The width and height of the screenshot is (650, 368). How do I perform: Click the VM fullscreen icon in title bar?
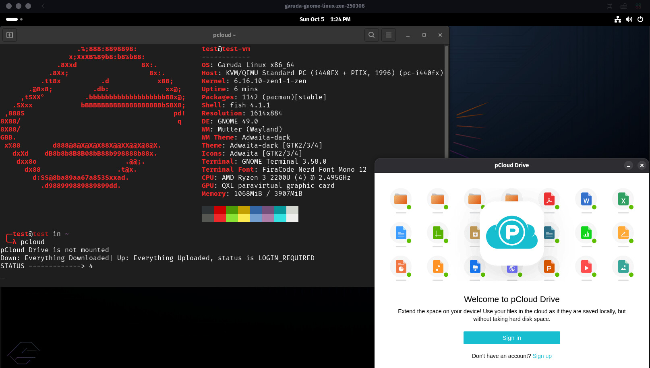click(x=609, y=6)
